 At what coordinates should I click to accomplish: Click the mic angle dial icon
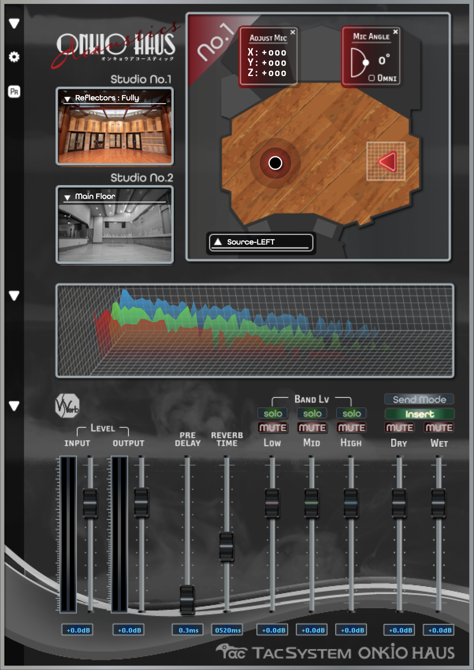(x=359, y=62)
